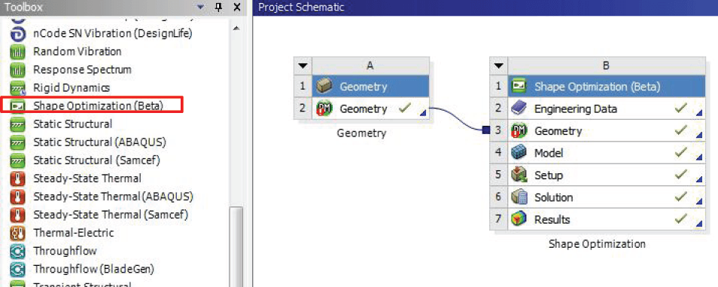The image size is (718, 287).
Task: Select the Thermal-Electric system icon
Action: 17,233
